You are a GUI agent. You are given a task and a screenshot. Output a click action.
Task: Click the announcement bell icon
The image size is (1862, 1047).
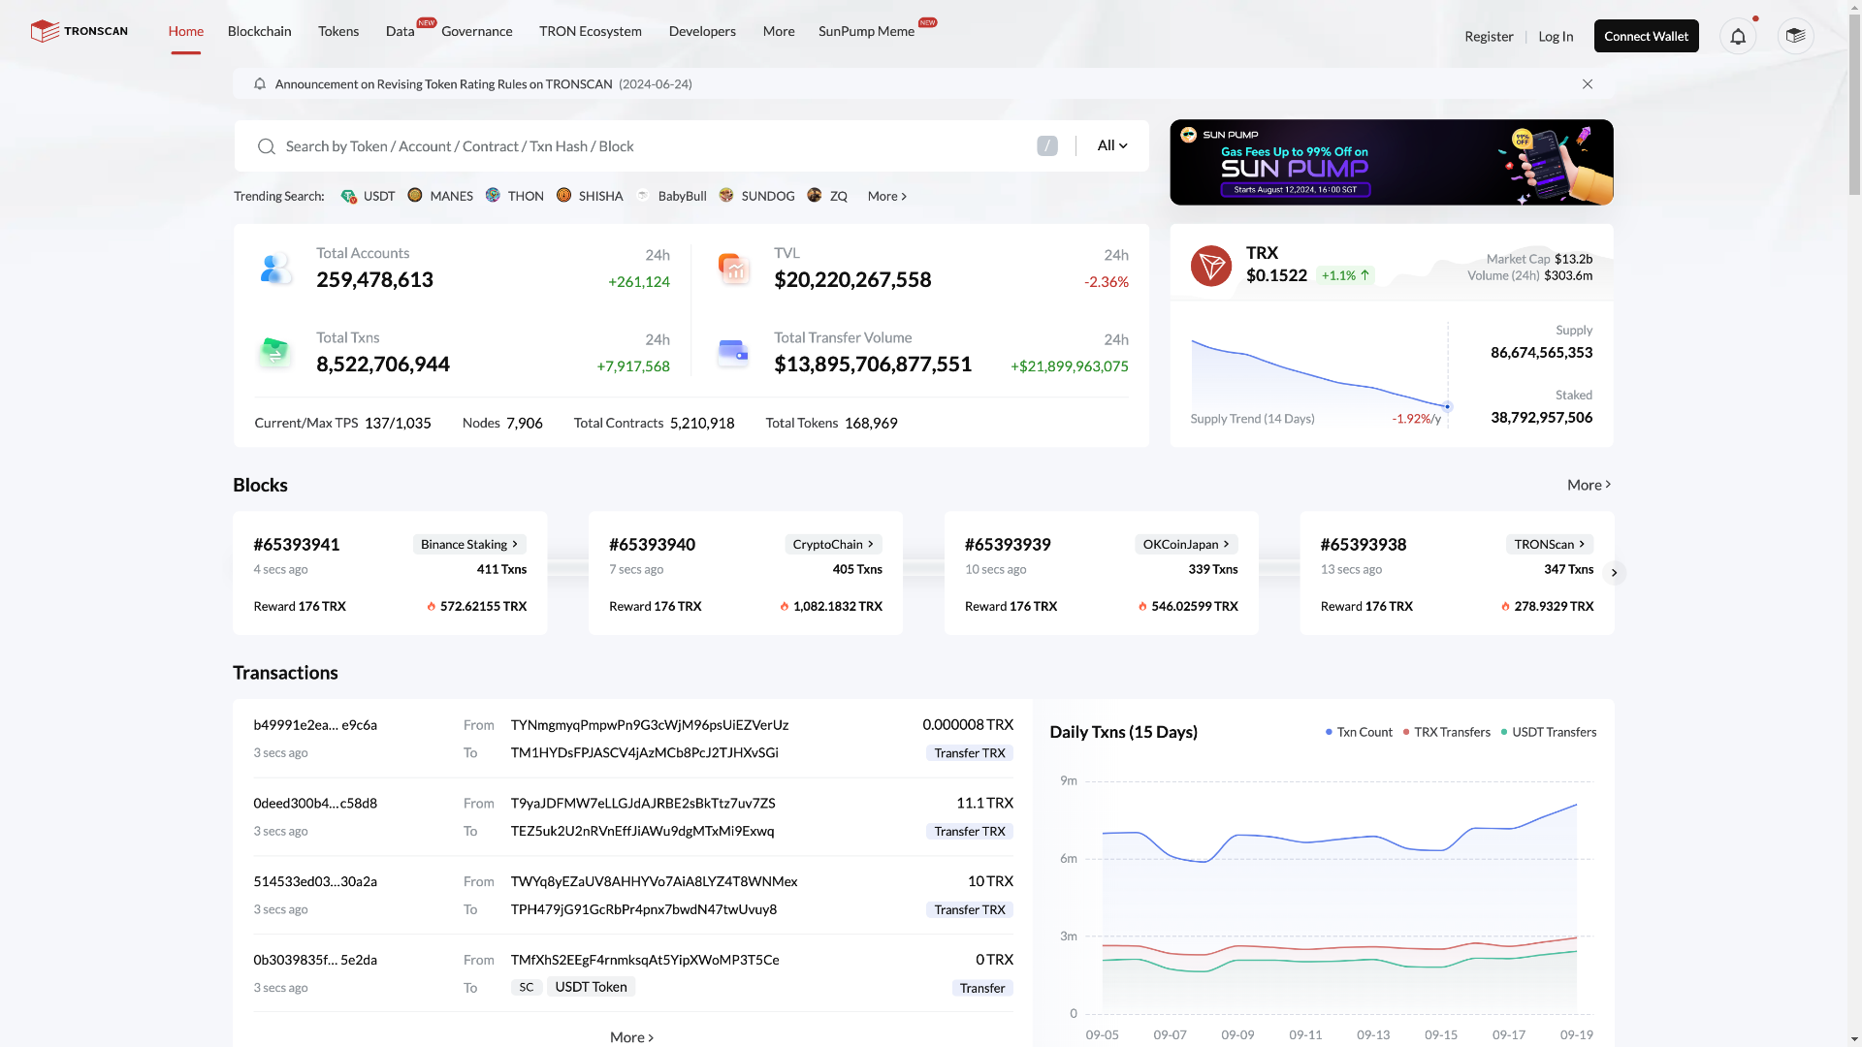coord(259,84)
